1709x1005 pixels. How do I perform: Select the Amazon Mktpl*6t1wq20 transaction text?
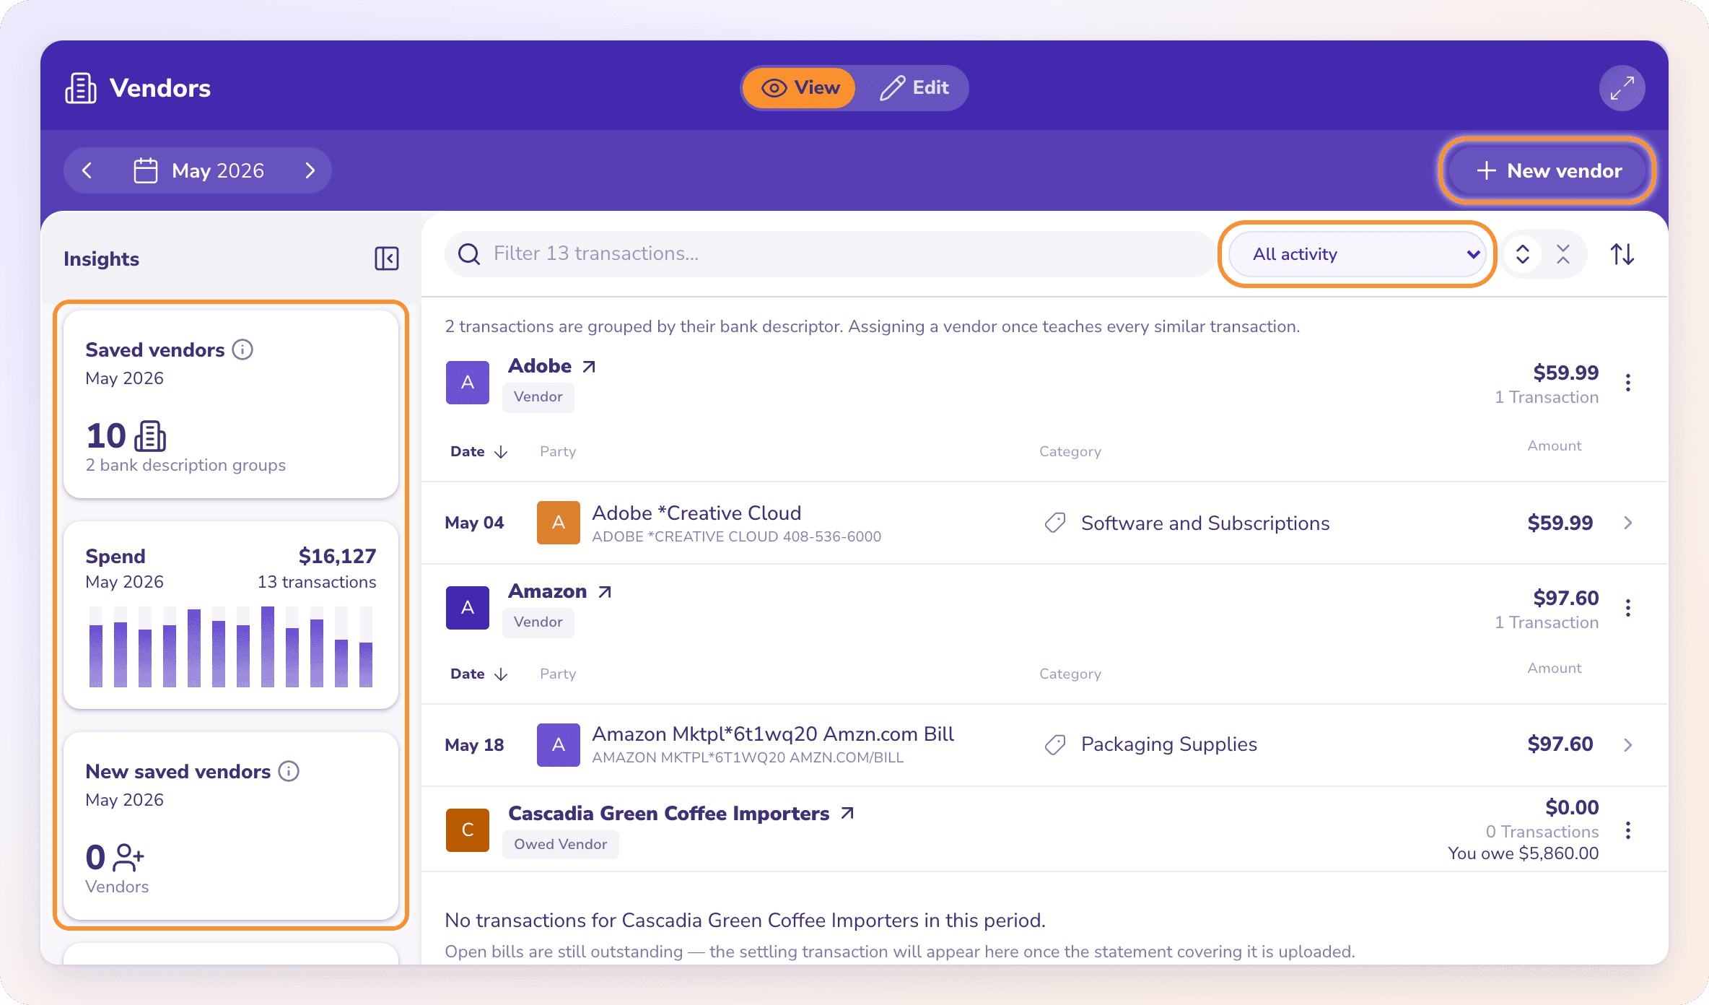(x=773, y=734)
